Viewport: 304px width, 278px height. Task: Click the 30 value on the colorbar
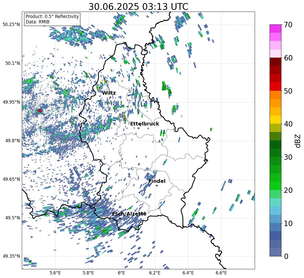[288, 157]
